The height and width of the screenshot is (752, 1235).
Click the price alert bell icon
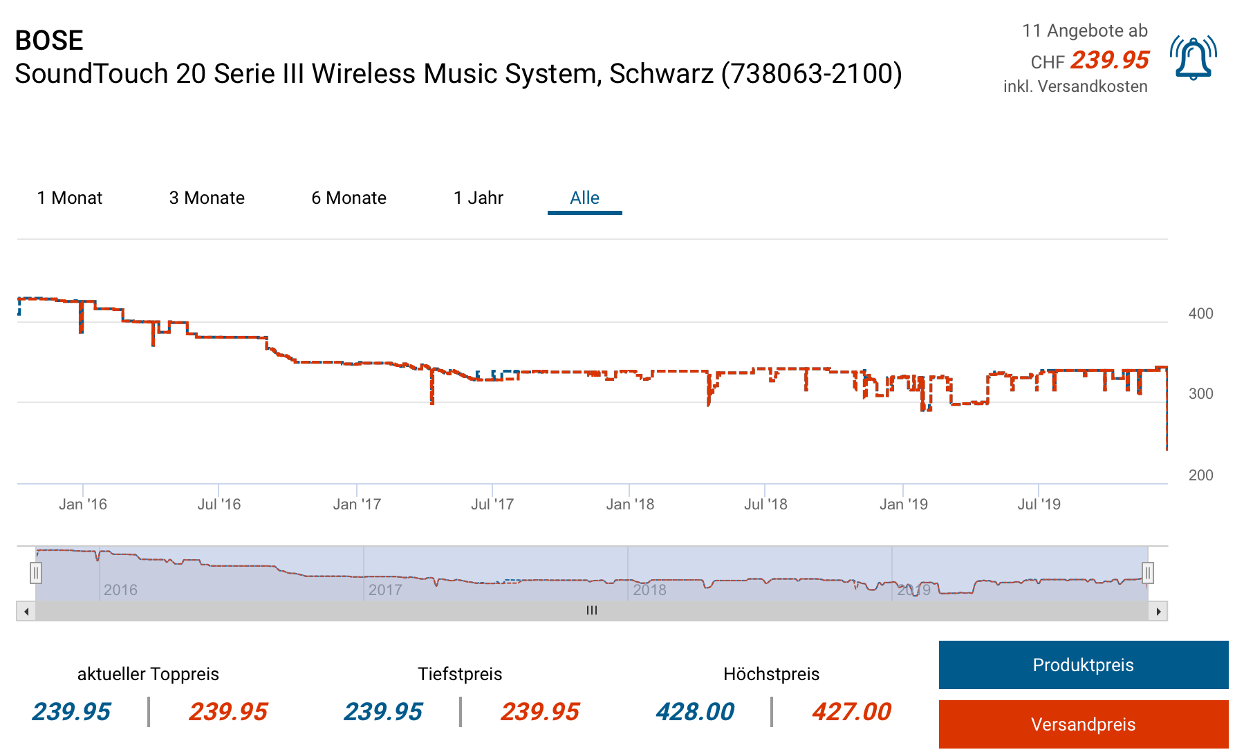[1193, 58]
